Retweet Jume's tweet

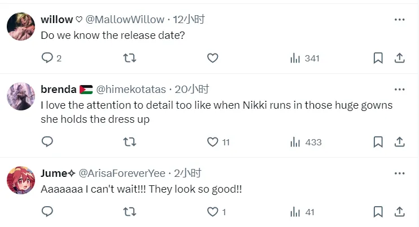(x=129, y=212)
